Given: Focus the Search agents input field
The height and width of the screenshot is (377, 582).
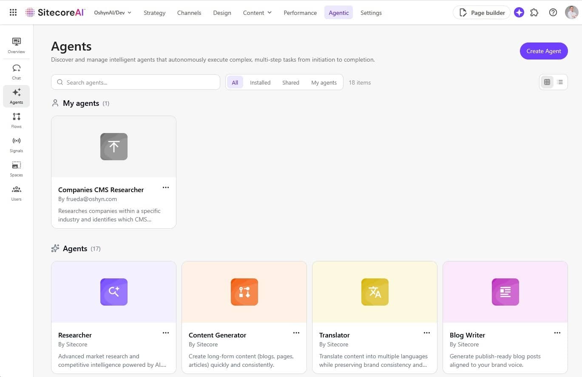Looking at the screenshot, I should point(136,82).
